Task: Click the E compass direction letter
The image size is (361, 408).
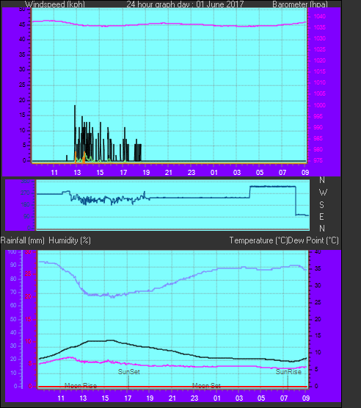Action: [x=321, y=216]
